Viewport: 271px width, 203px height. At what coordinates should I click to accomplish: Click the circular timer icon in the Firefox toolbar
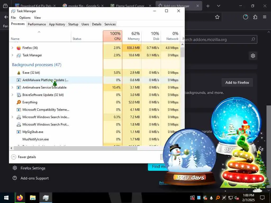pyautogui.click(x=245, y=17)
